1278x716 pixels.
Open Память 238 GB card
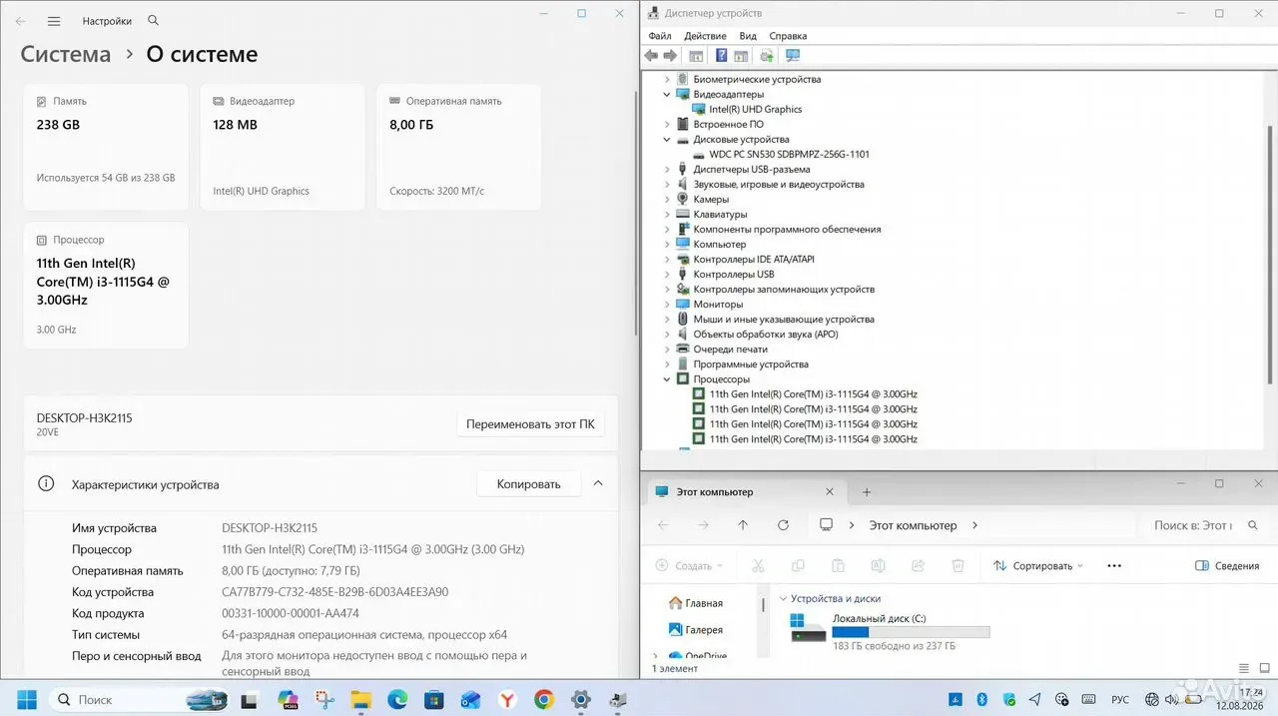106,147
